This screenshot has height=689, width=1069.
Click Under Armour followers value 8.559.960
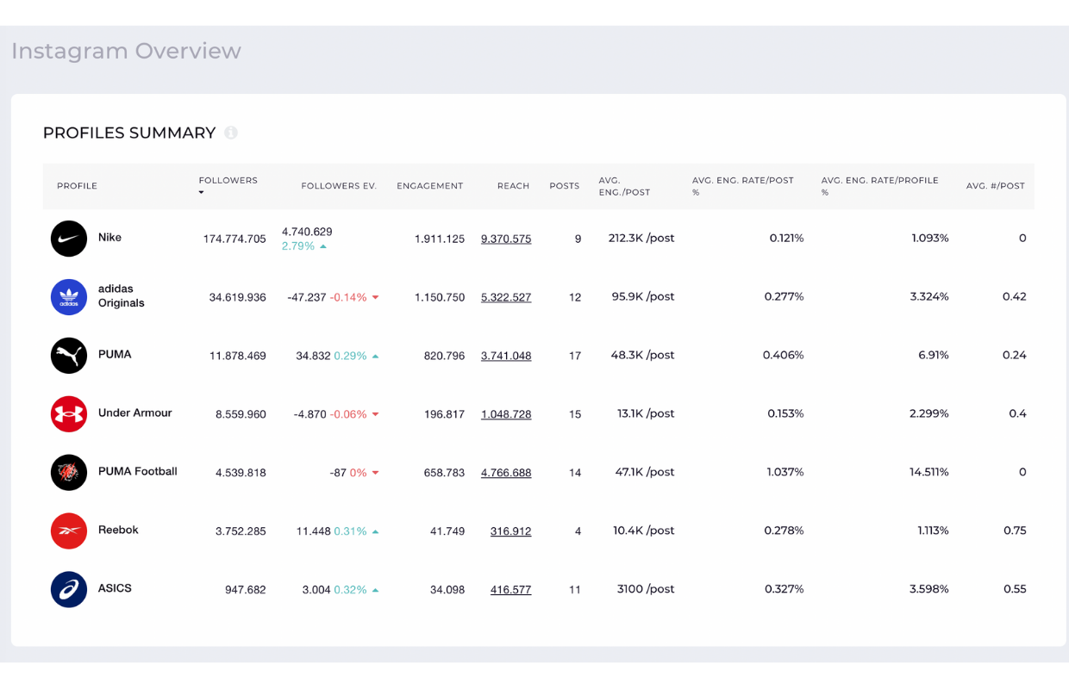tap(241, 414)
